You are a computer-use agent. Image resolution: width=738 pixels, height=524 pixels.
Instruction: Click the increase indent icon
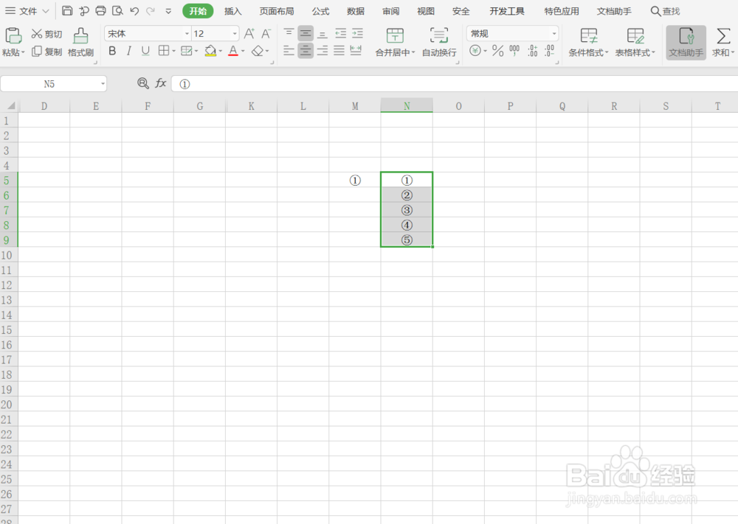coord(357,33)
